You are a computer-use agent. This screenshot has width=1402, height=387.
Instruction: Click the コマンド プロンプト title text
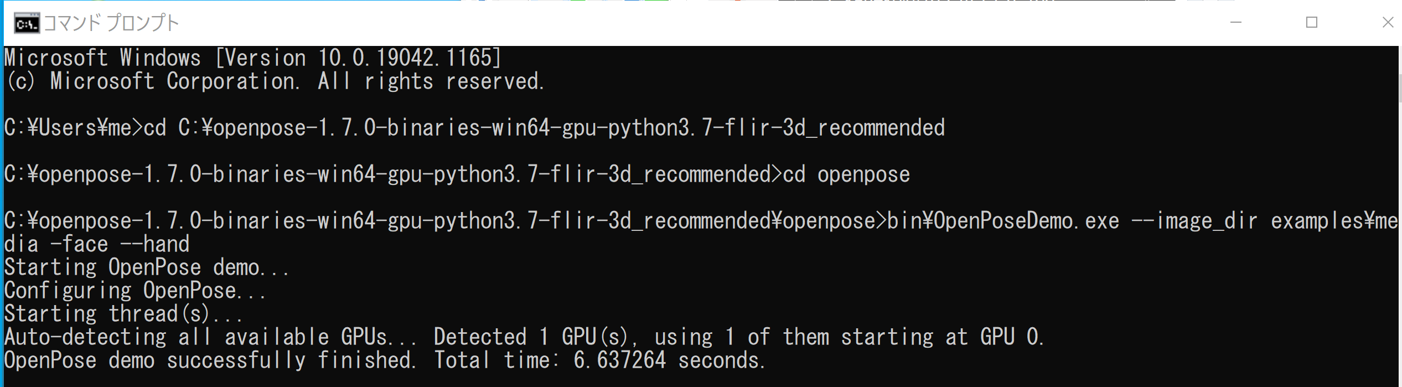pos(111,23)
